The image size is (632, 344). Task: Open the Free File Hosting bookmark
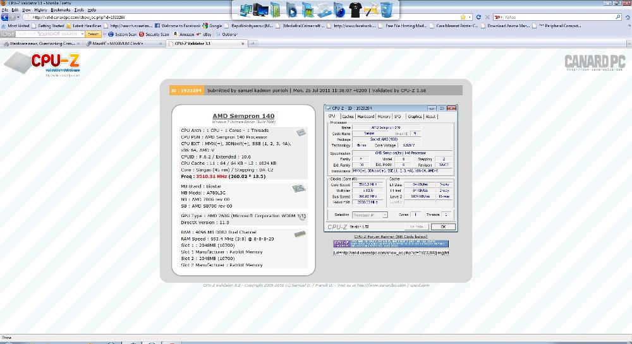402,26
